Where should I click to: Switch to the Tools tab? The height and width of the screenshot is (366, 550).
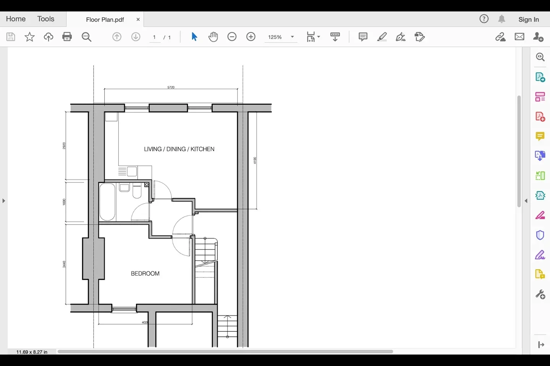[x=46, y=19]
